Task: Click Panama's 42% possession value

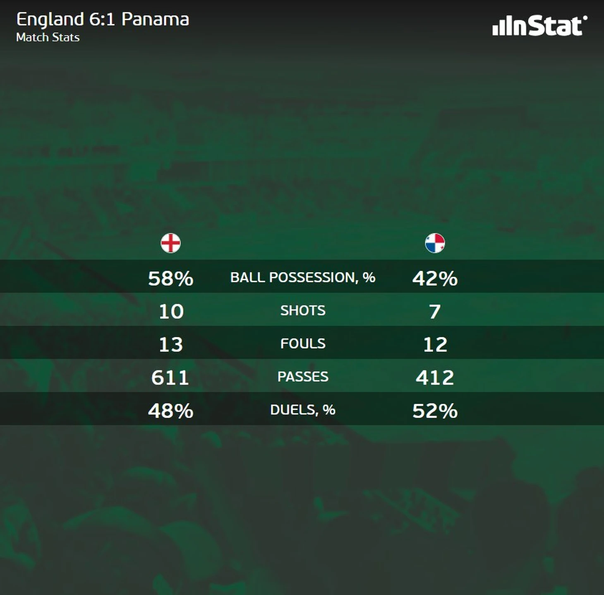Action: [x=435, y=278]
